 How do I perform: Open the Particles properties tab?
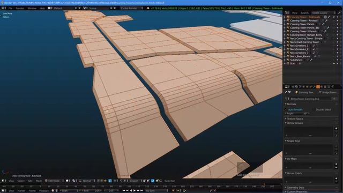tap(329, 87)
